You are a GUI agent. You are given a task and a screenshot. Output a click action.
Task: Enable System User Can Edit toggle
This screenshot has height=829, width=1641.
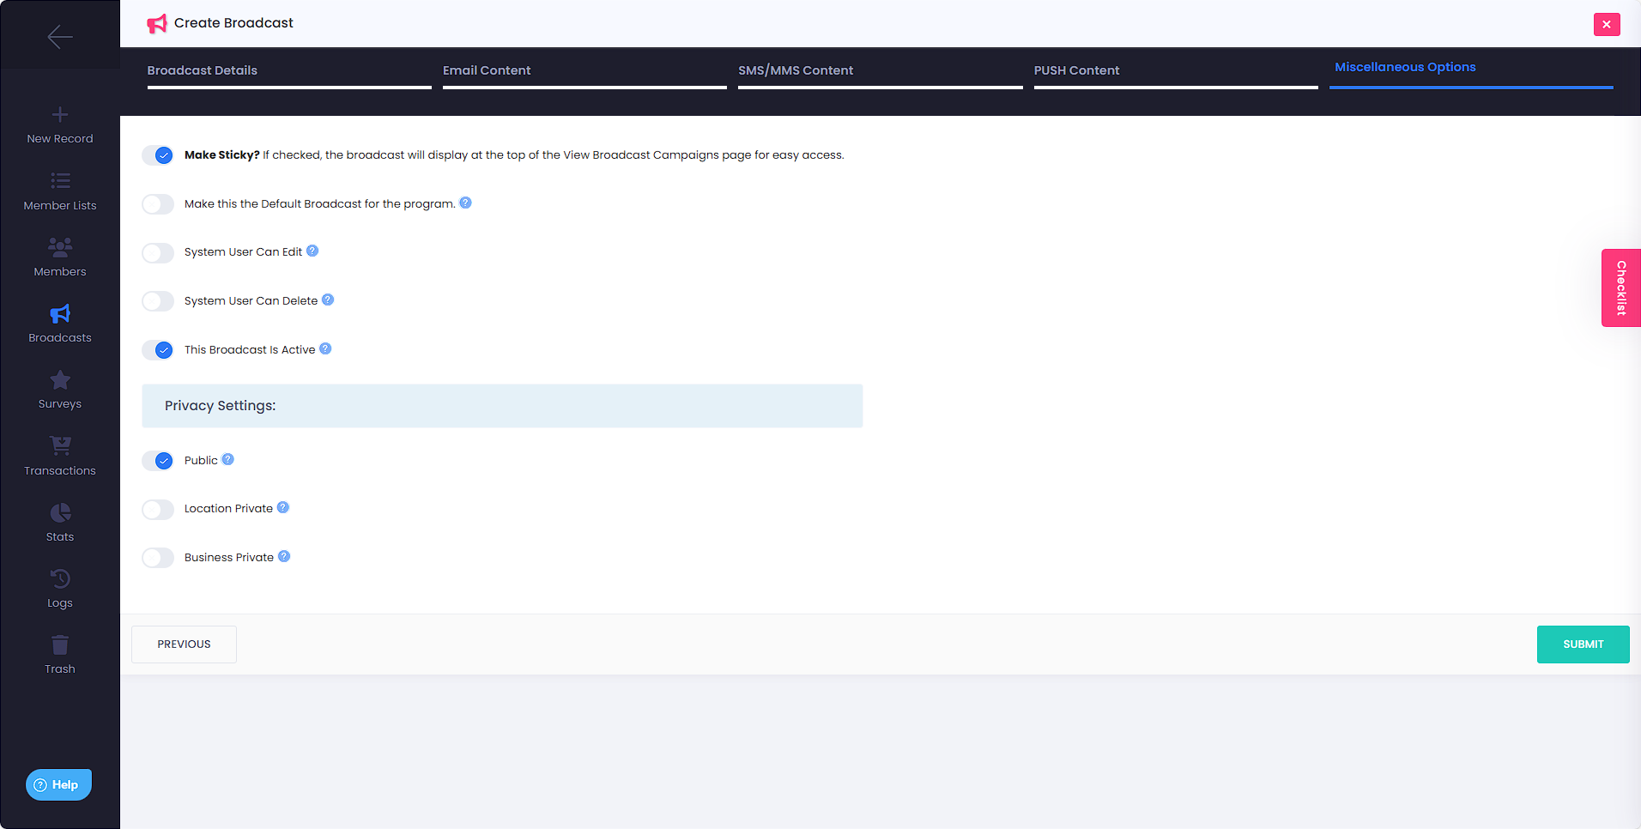coord(158,252)
